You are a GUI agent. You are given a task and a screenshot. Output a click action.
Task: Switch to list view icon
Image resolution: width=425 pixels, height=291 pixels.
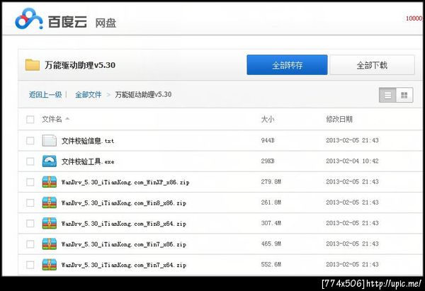point(387,95)
